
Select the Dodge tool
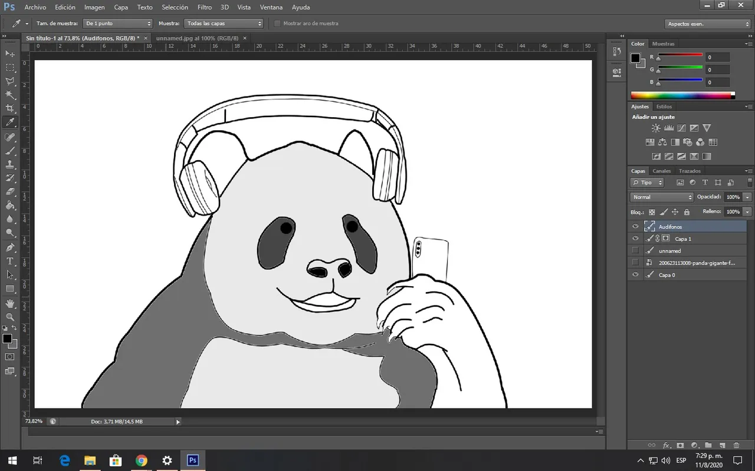(x=10, y=233)
